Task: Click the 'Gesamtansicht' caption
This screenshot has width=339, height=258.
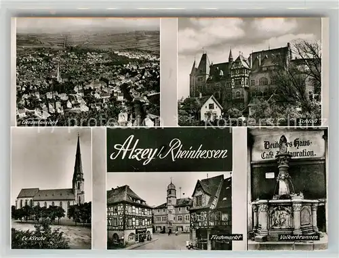Action: coord(40,123)
